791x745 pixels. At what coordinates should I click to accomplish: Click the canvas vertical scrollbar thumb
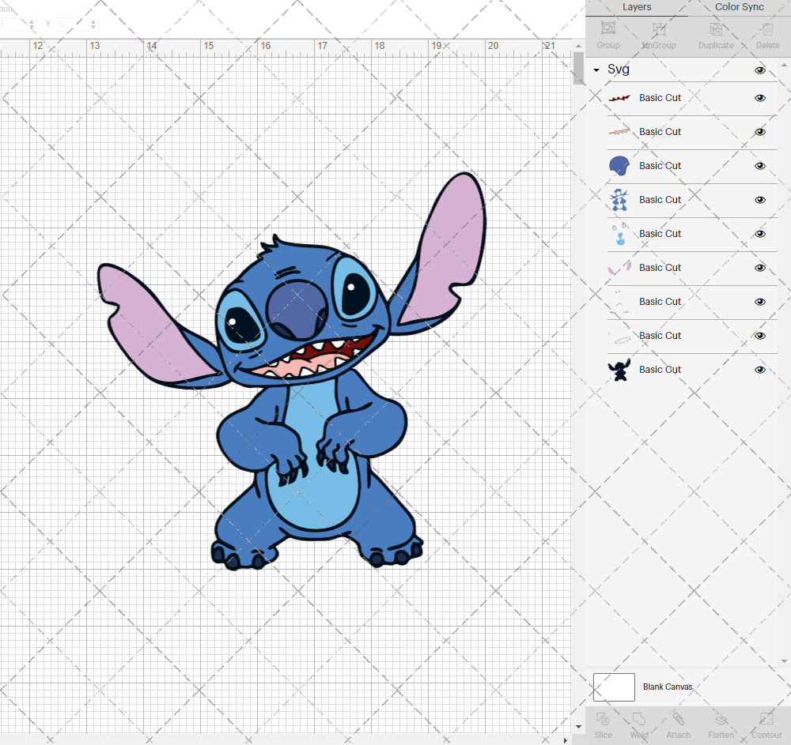(x=578, y=68)
